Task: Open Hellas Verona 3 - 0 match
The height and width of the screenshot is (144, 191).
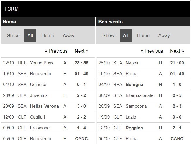Action: click(x=48, y=106)
